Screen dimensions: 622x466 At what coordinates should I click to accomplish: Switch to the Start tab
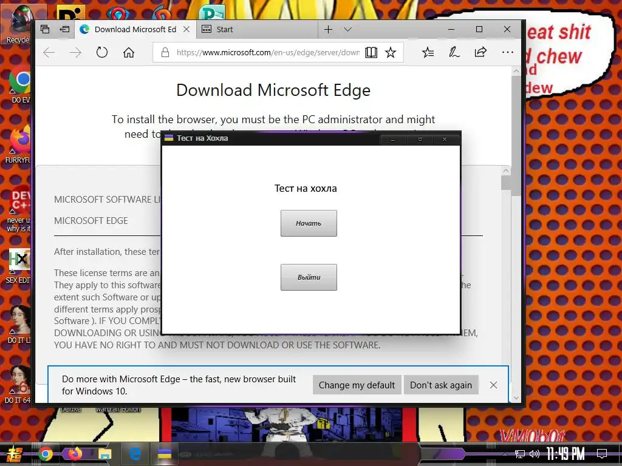pos(257,29)
